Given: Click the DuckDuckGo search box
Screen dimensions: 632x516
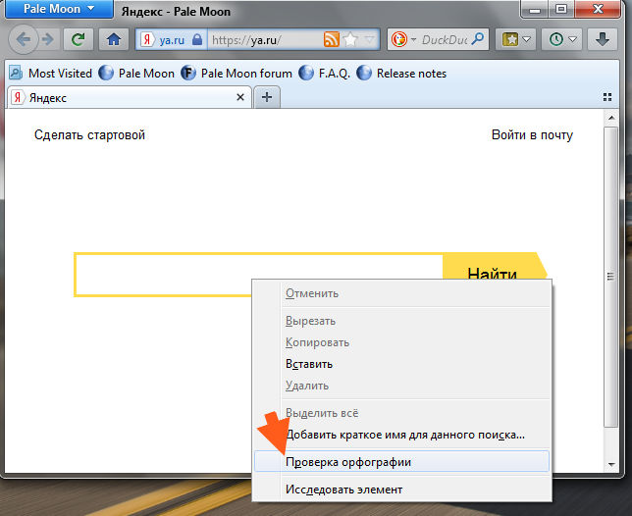Looking at the screenshot, I should (x=445, y=39).
